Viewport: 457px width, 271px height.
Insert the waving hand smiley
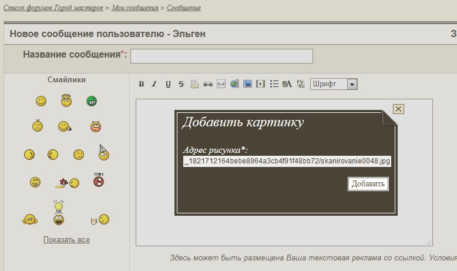pyautogui.click(x=100, y=219)
